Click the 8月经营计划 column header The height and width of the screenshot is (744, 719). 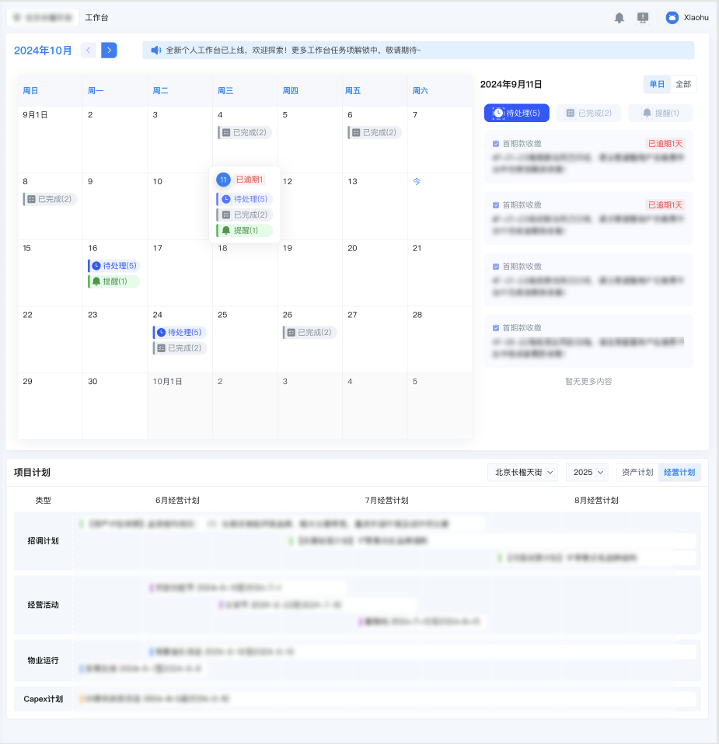pyautogui.click(x=596, y=500)
